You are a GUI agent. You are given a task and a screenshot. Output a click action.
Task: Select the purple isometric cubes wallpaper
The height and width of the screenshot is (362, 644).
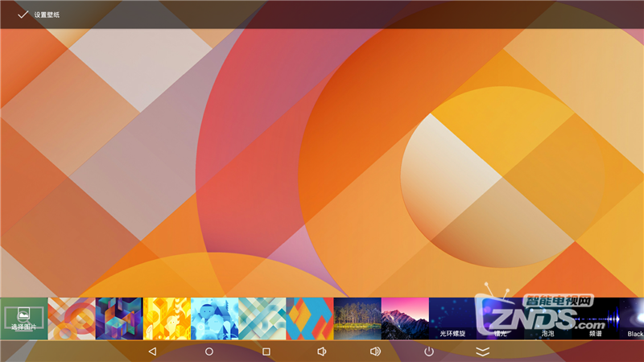pyautogui.click(x=119, y=319)
